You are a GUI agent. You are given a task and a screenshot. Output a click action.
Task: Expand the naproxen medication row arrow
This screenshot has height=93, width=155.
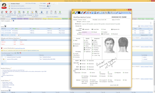tap(5, 59)
